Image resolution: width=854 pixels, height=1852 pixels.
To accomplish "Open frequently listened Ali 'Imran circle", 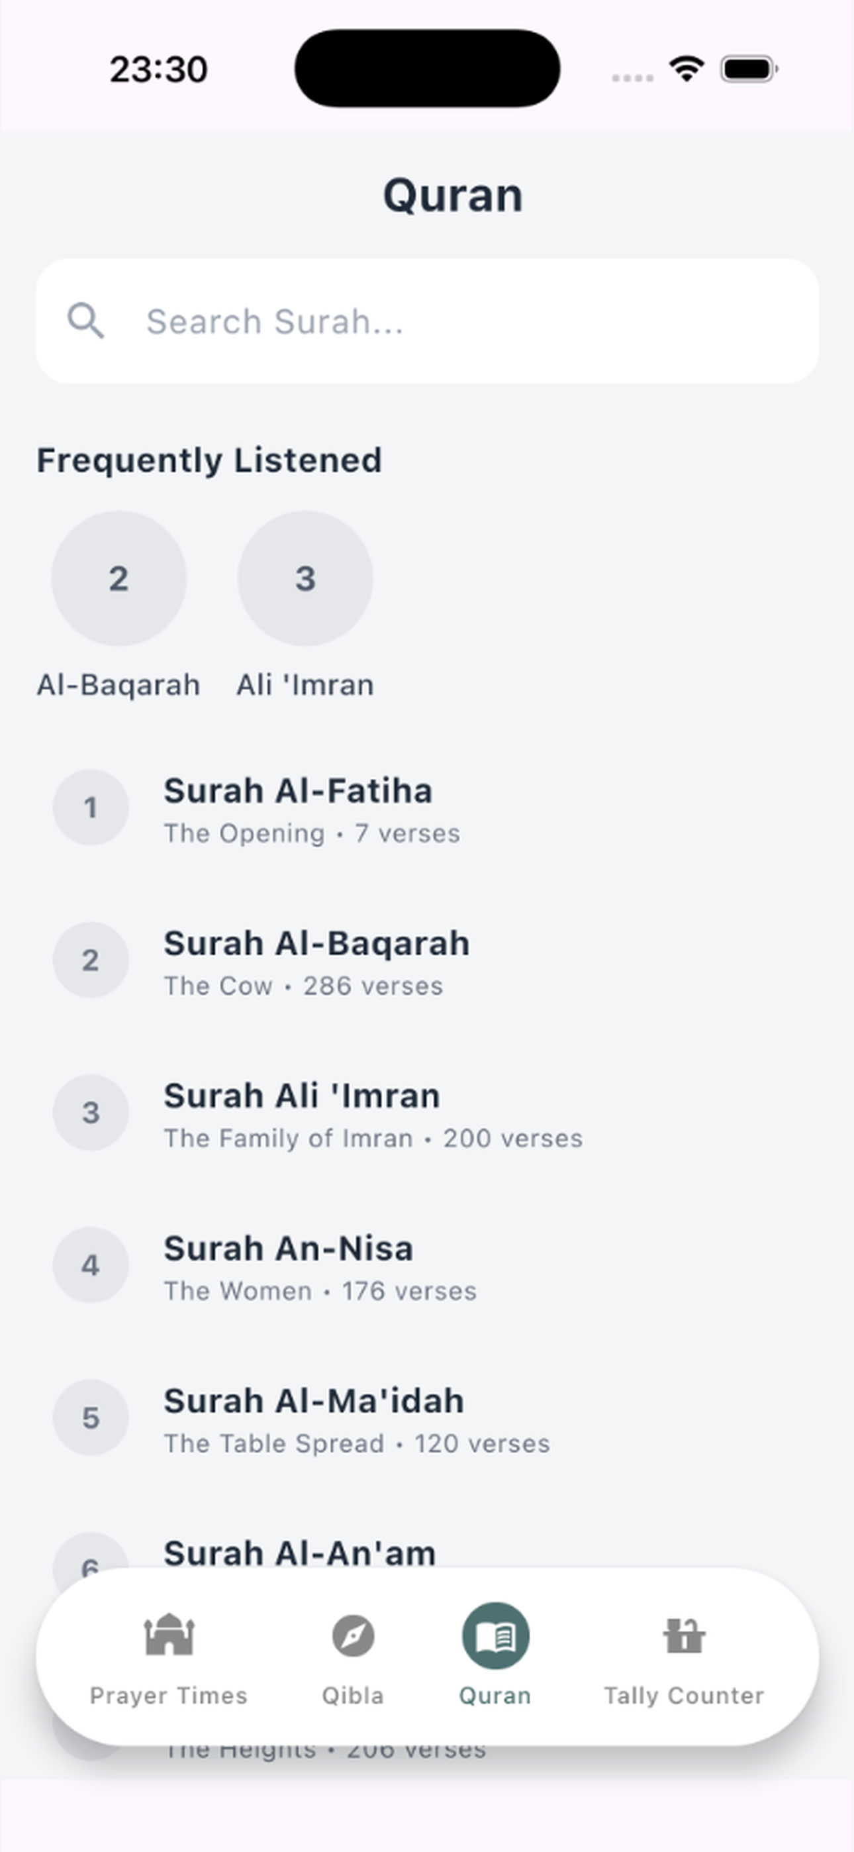I will point(305,578).
